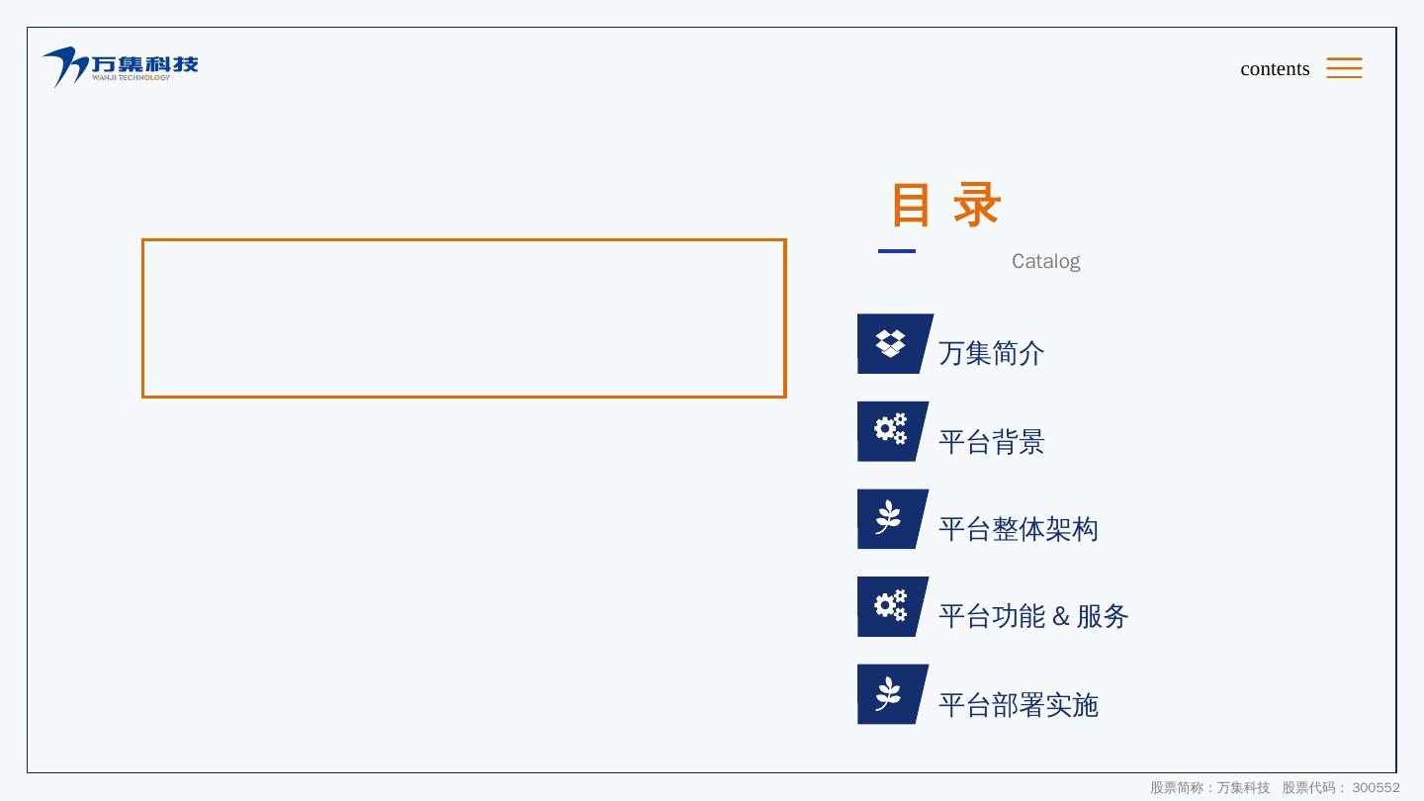1424x801 pixels.
Task: Click the 股票简称：万集科技 footer text
Action: coord(1209,787)
